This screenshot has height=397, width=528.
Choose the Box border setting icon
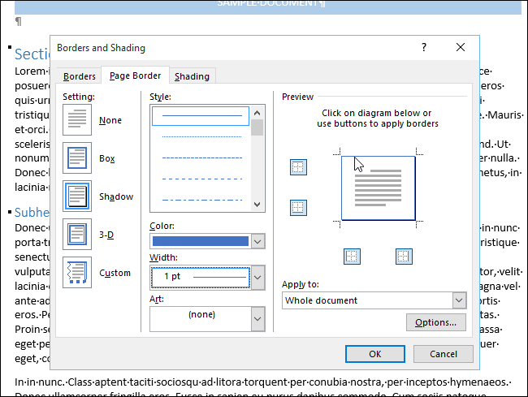tap(77, 158)
